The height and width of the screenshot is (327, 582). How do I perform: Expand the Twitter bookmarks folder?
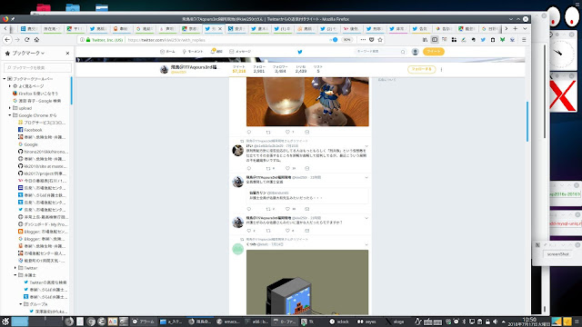[15, 268]
